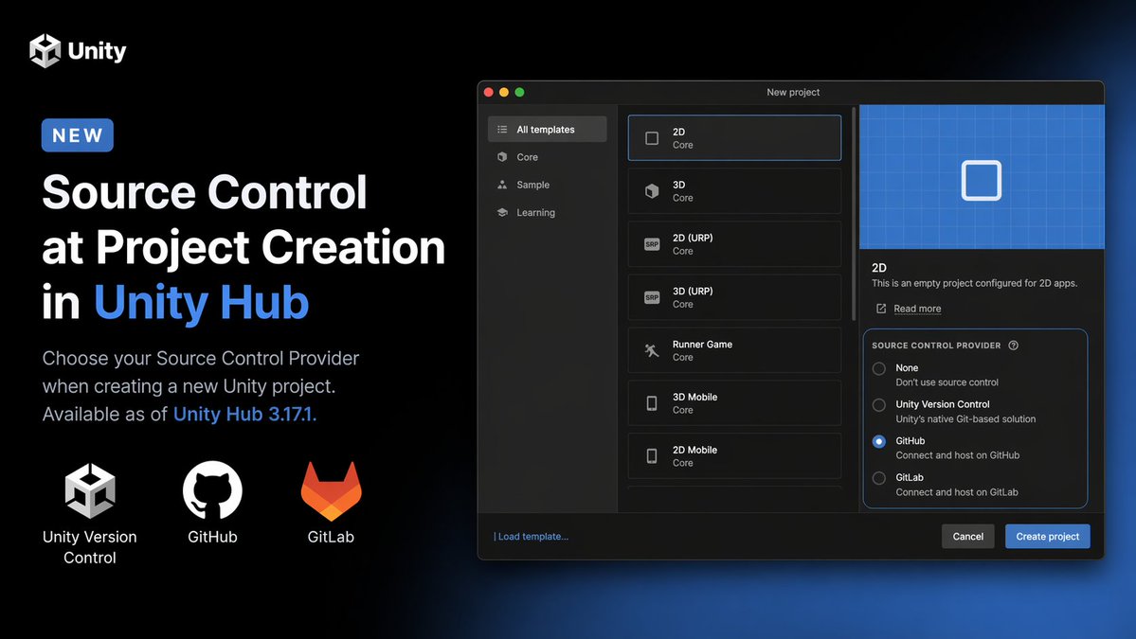The image size is (1136, 639).
Task: Click the Sample people icon in sidebar
Action: [502, 185]
